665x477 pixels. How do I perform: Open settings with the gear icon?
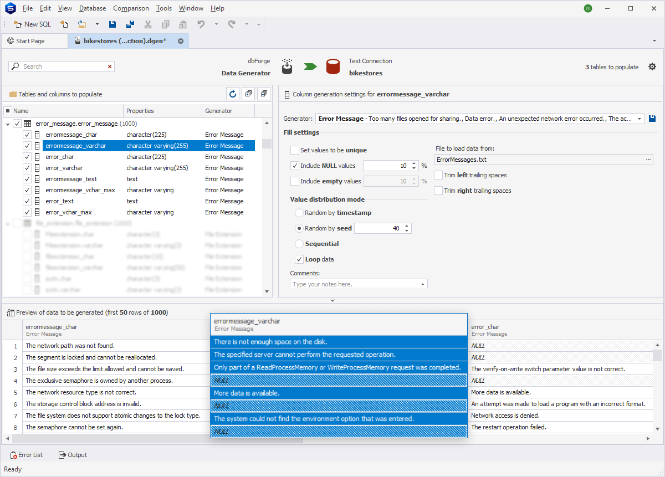[652, 67]
